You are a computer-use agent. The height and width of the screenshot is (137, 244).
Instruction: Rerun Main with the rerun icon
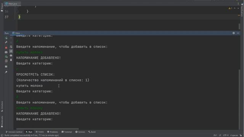pyautogui.click(x=6, y=38)
